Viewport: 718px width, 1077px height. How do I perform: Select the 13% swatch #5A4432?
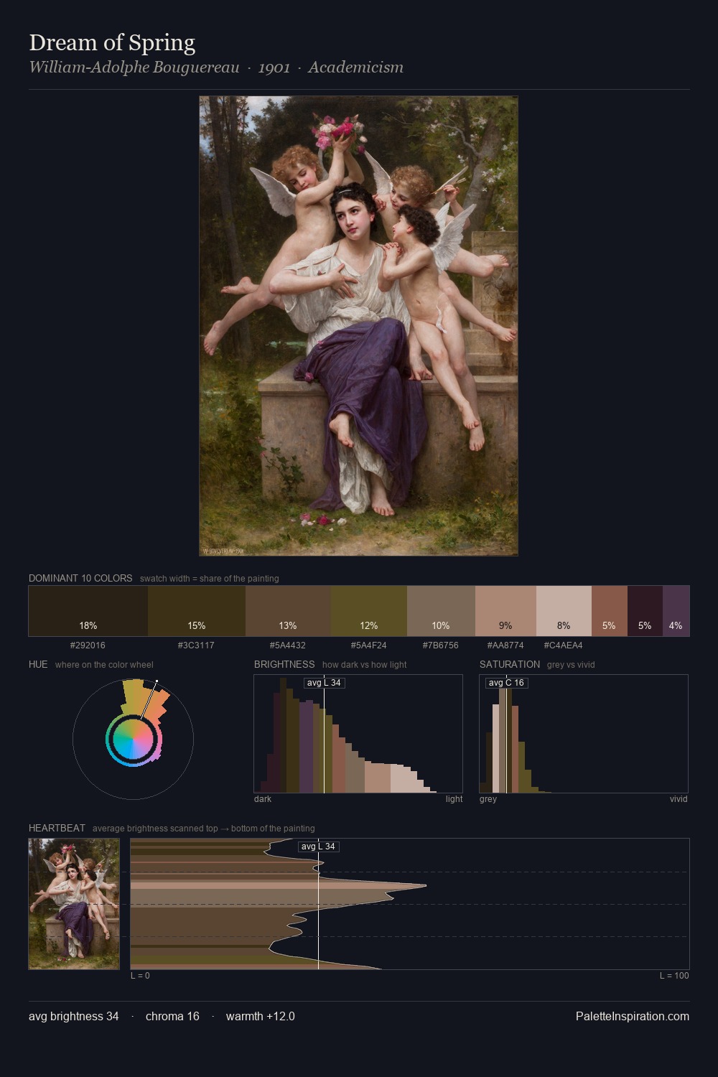click(x=288, y=611)
